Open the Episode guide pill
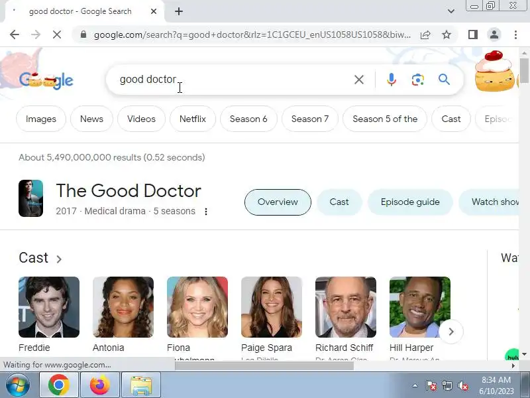The image size is (530, 398). (410, 202)
